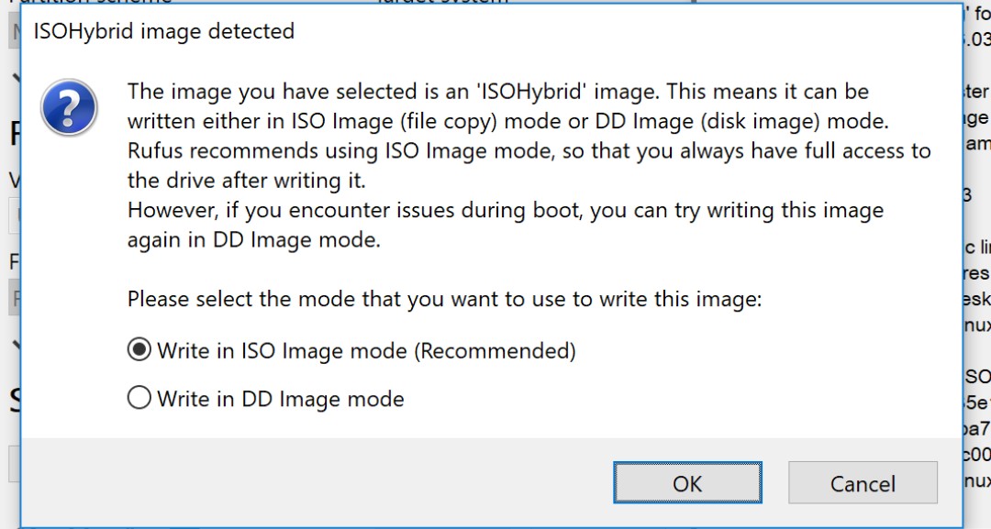
Task: Select Write in DD Image mode radio button
Action: [x=139, y=398]
